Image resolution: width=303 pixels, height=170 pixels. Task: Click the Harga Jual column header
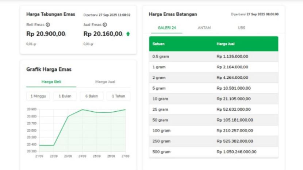click(x=225, y=44)
